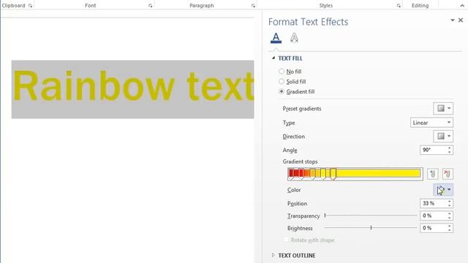The width and height of the screenshot is (468, 263).
Task: Open Styles pane launcher
Action: [399, 6]
